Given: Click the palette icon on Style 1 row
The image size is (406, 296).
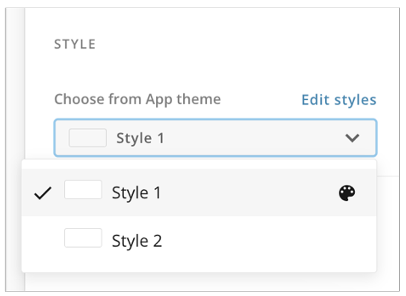Looking at the screenshot, I should [347, 193].
